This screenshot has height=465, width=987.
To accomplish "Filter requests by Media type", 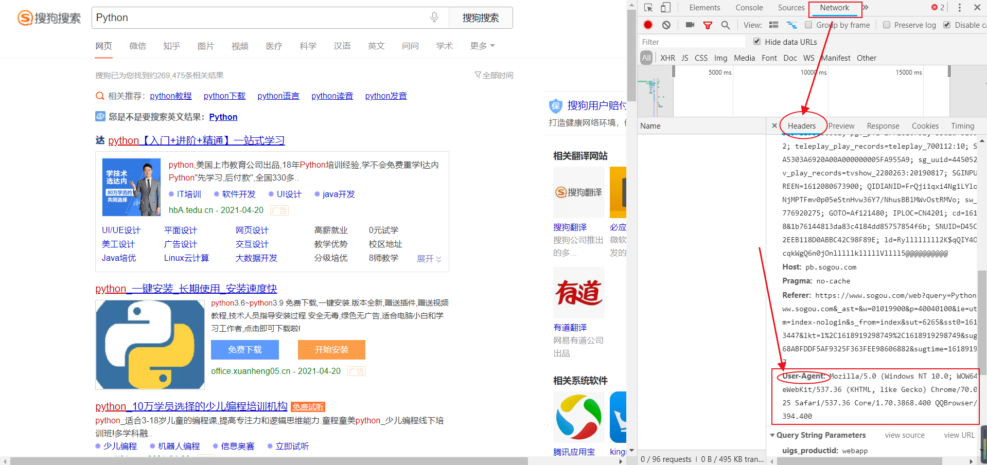I will [x=744, y=58].
